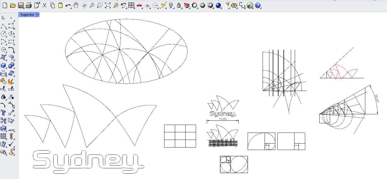
Task: Undo view change with magnifier-arrow icon
Action: [x=123, y=5]
